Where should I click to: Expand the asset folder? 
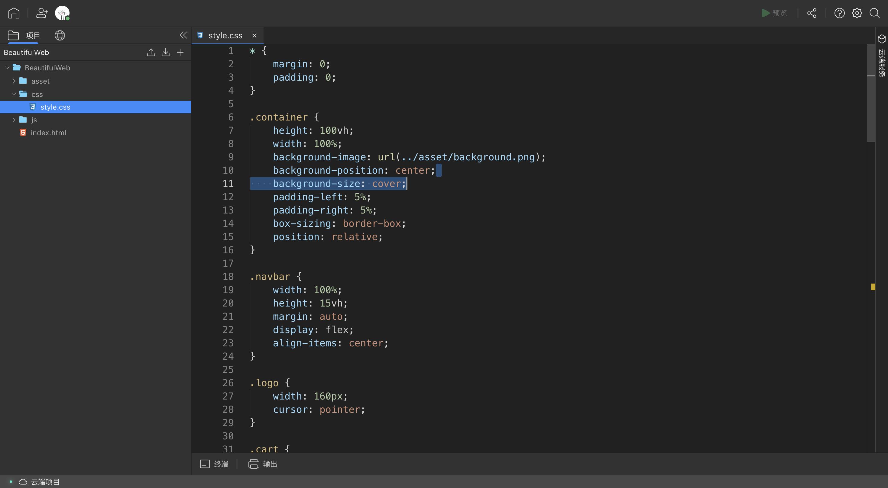click(14, 81)
